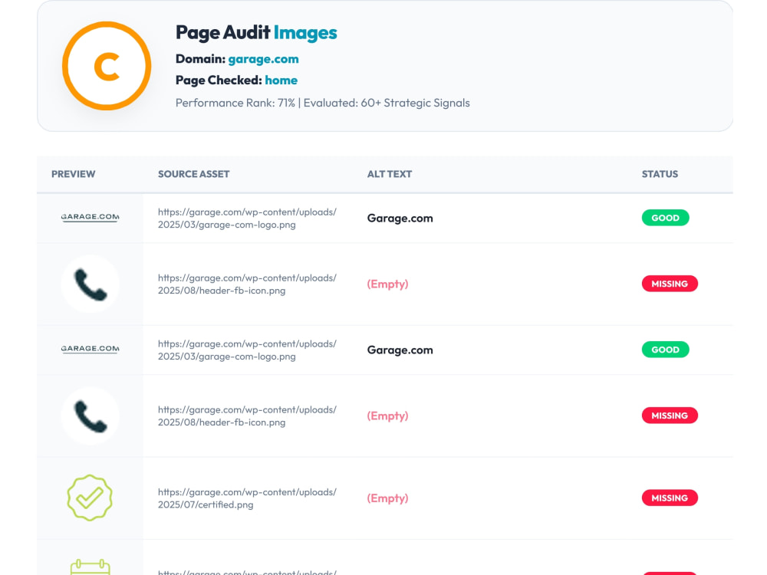Click the ALT TEXT column header

390,174
